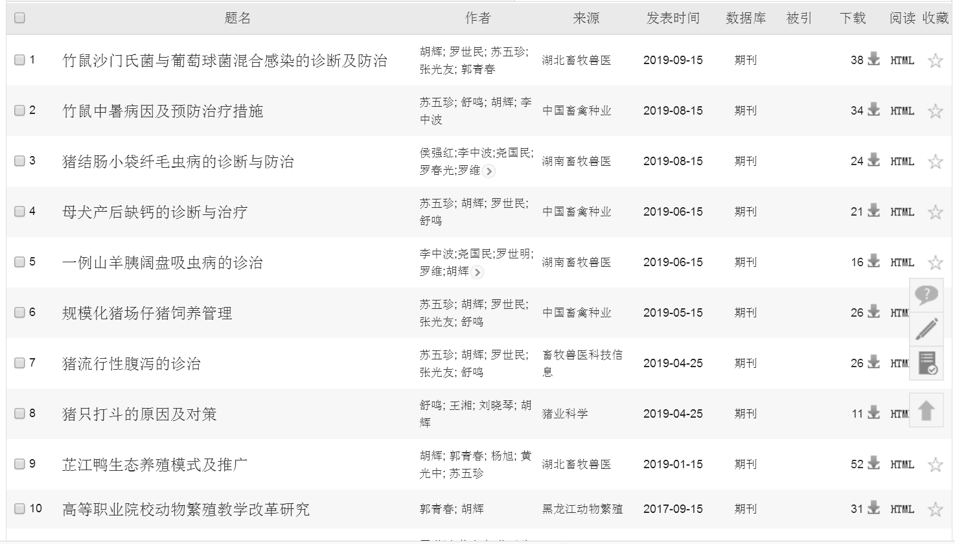955x544 pixels.
Task: Expand more authors for 一例山羊胰阔盘吸虫病
Action: [477, 273]
